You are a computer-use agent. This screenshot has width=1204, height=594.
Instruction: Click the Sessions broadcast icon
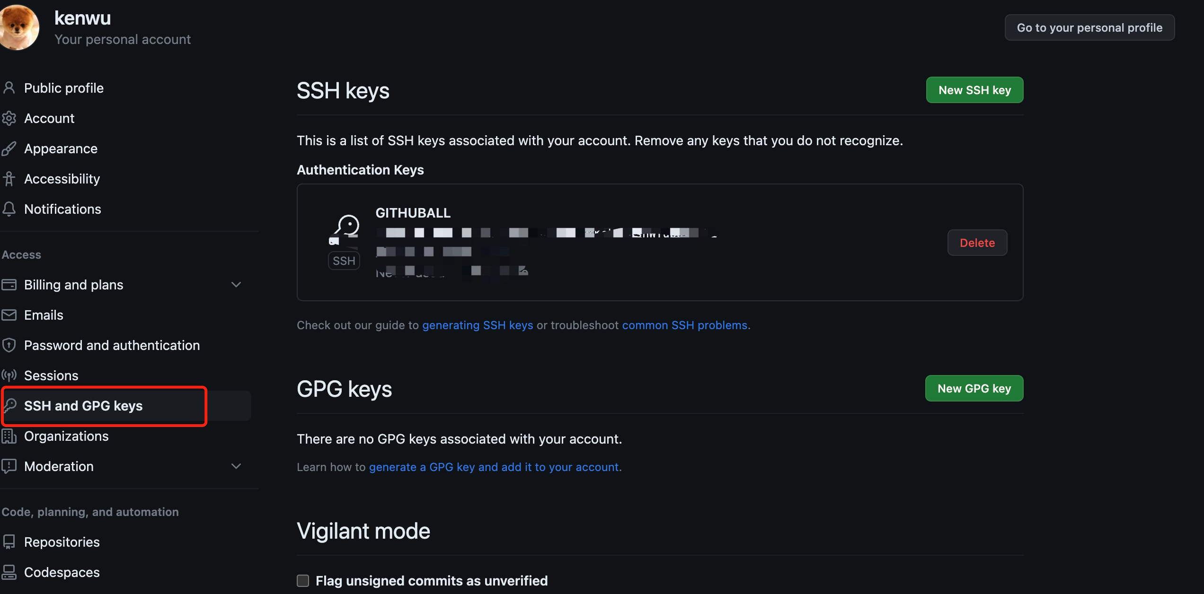pos(9,376)
